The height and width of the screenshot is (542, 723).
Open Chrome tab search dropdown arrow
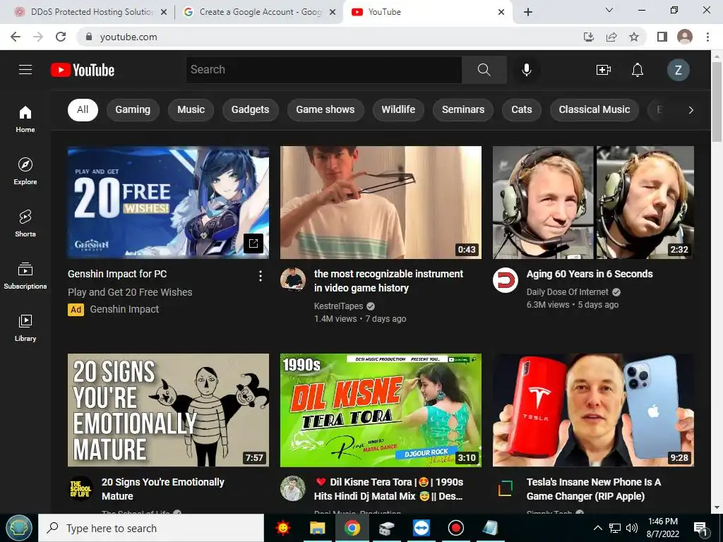[x=609, y=10]
